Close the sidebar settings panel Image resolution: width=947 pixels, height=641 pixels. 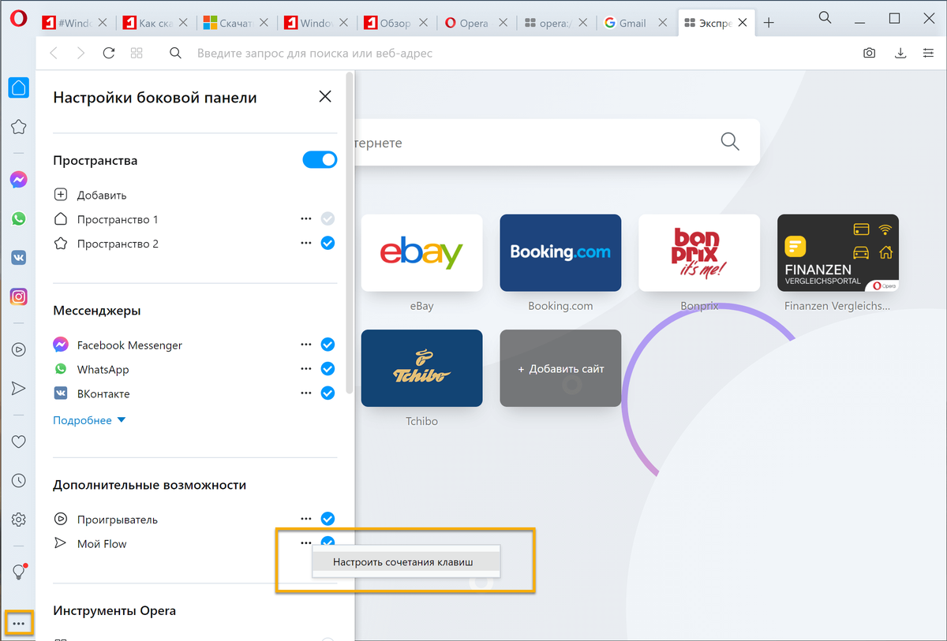(325, 96)
